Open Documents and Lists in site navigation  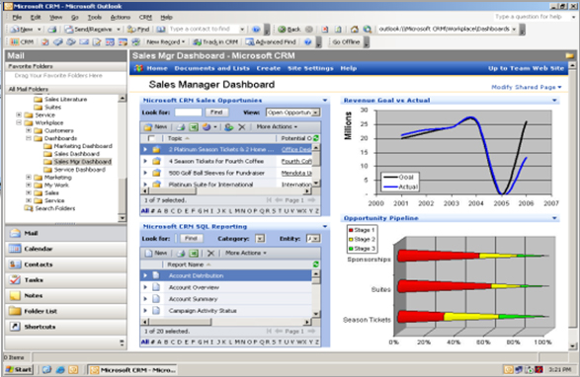click(212, 68)
